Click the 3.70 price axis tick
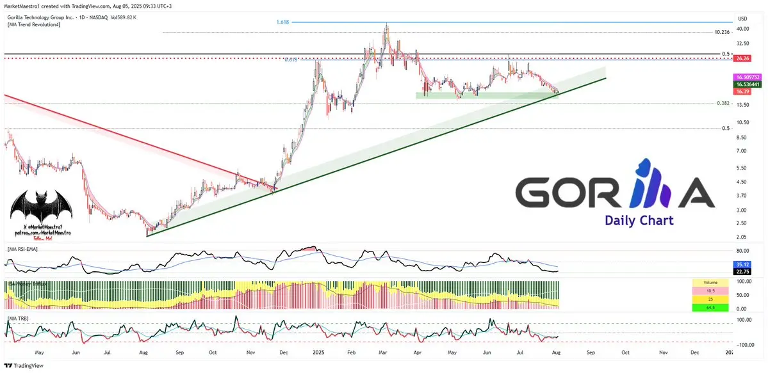The image size is (768, 373). [x=742, y=195]
